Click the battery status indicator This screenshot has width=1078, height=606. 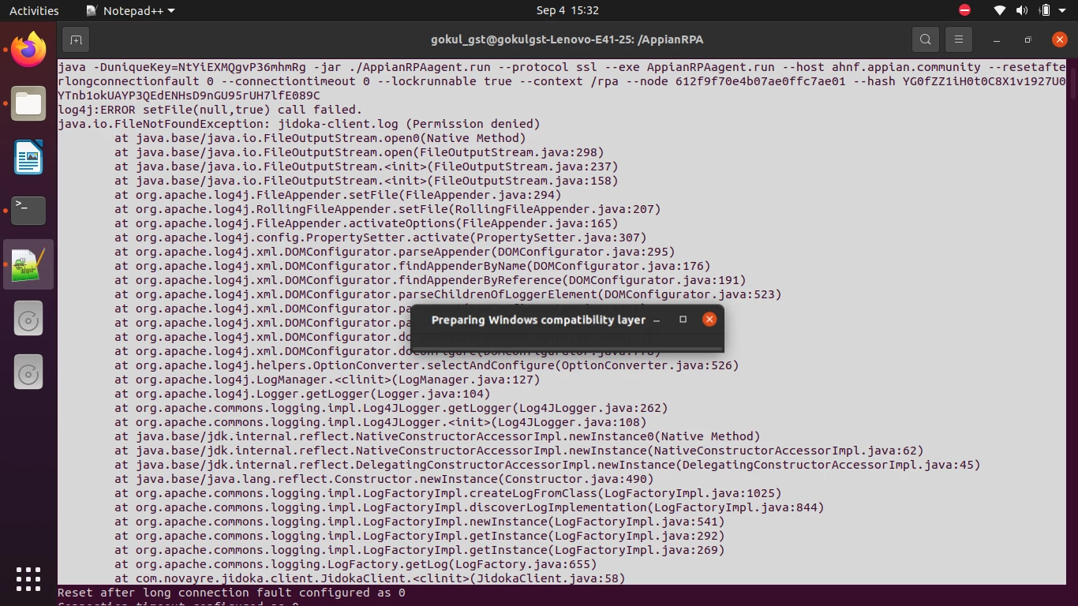1045,10
